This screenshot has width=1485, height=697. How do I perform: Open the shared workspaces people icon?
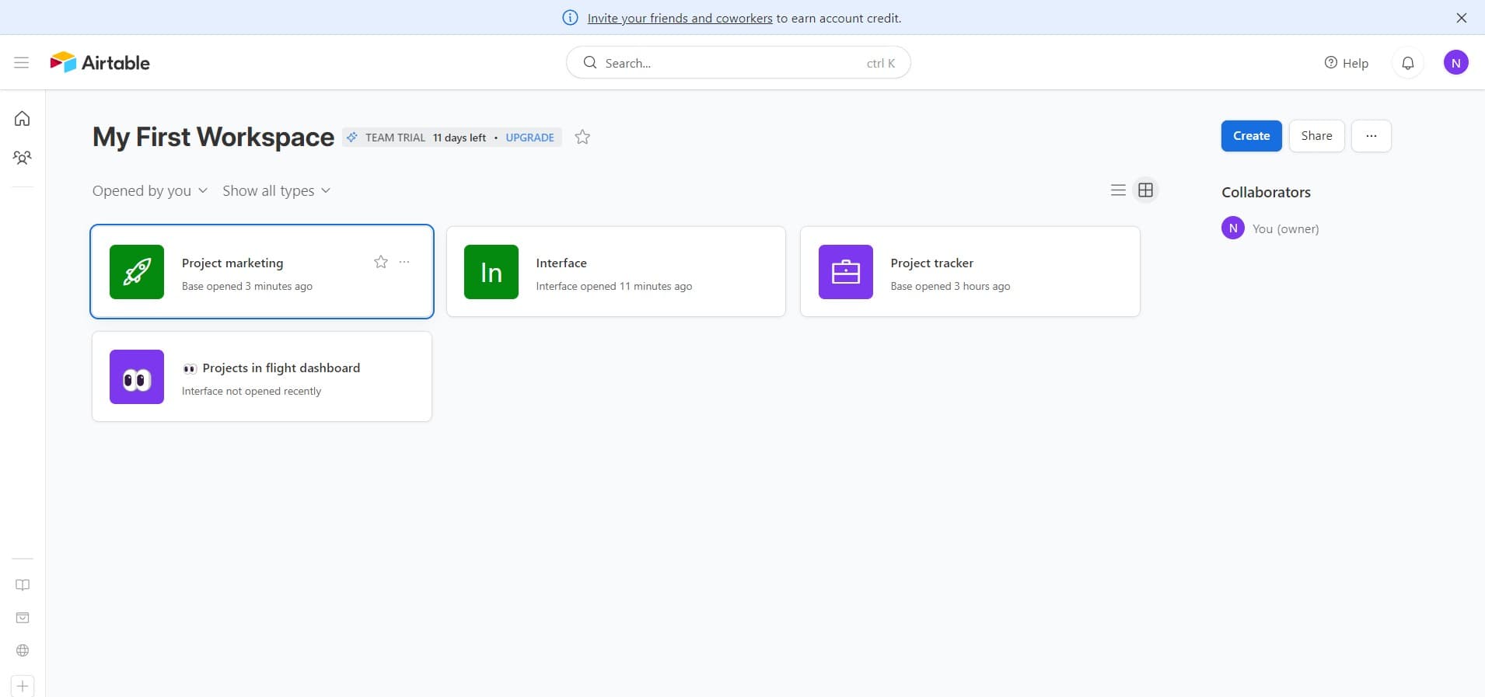tap(23, 158)
